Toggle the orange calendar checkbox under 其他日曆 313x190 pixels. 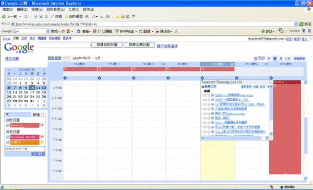click(8, 142)
